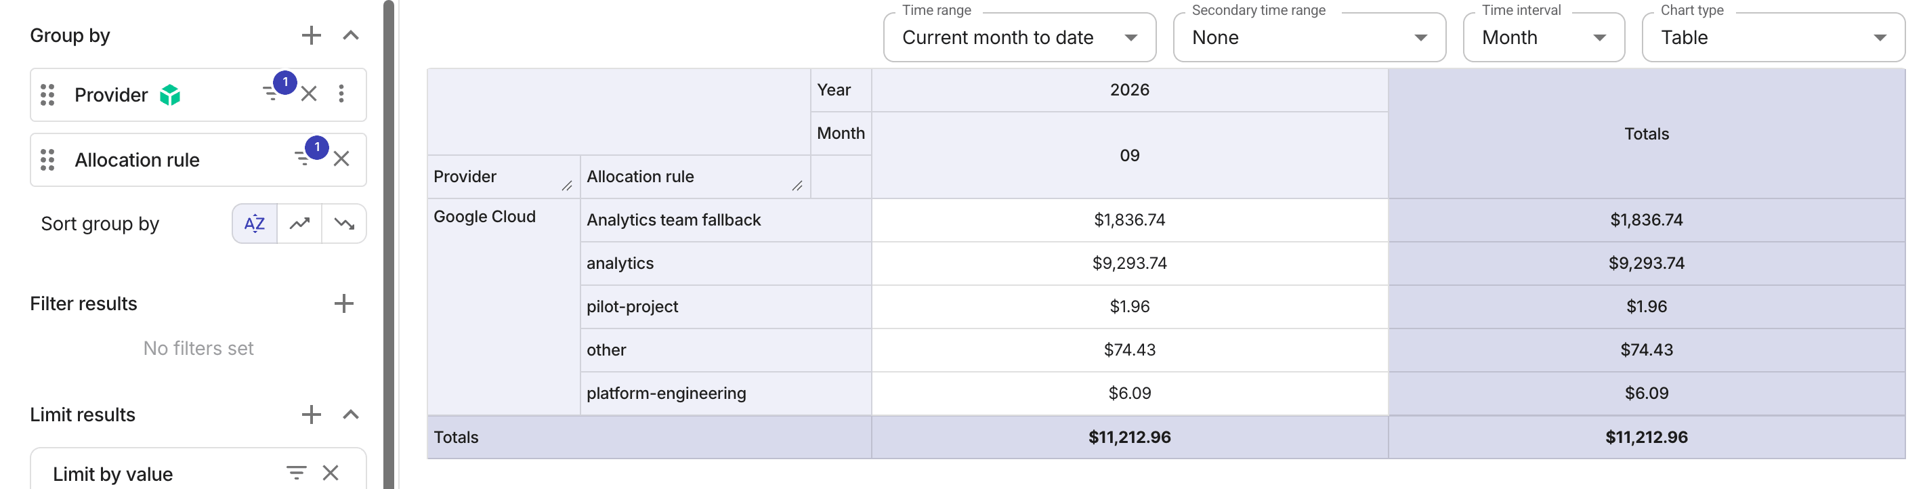Click the 09 month column header
Screen dimensions: 1925x489
click(x=1129, y=156)
